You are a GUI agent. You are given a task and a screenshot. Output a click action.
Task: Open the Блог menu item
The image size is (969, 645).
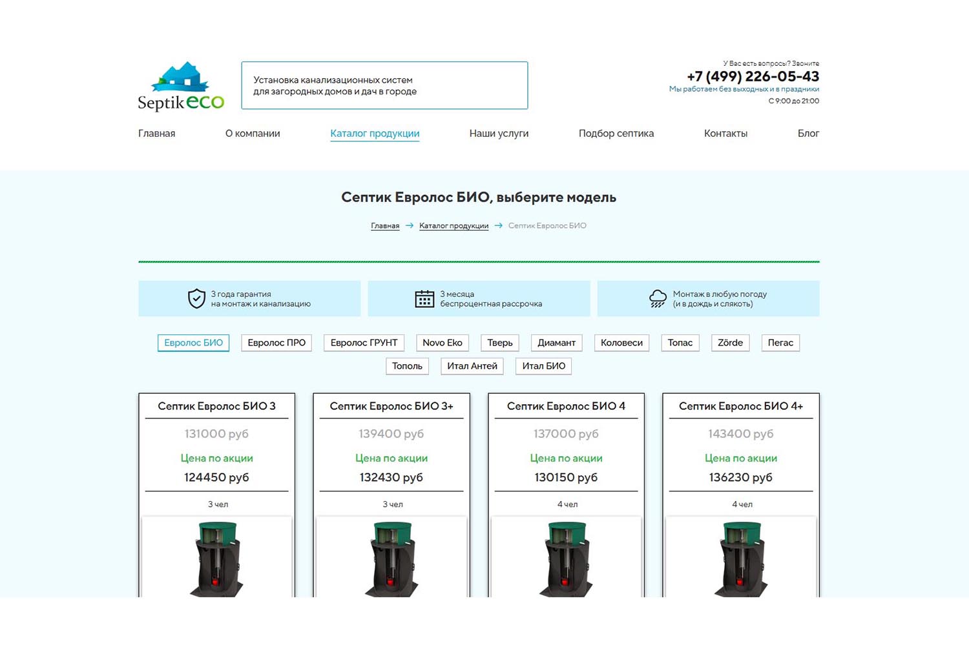tap(808, 134)
